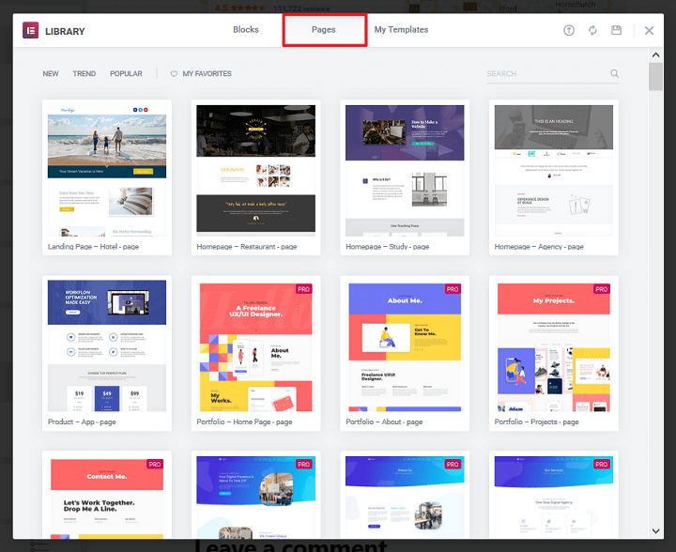Viewport: 676px width, 552px height.
Task: Click the vertical scrollbar thumb
Action: [655, 77]
